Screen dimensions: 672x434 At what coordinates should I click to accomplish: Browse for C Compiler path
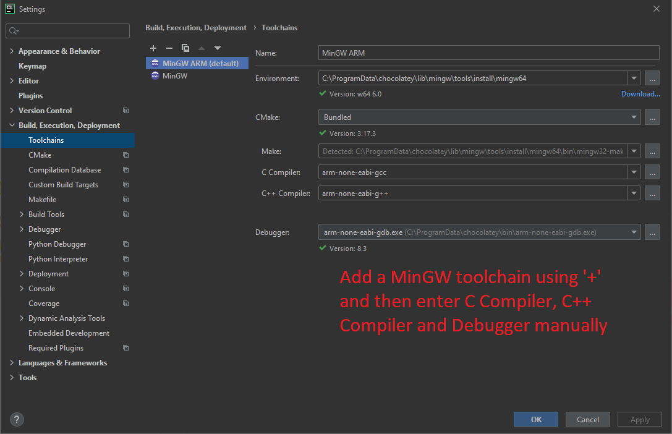coord(652,172)
